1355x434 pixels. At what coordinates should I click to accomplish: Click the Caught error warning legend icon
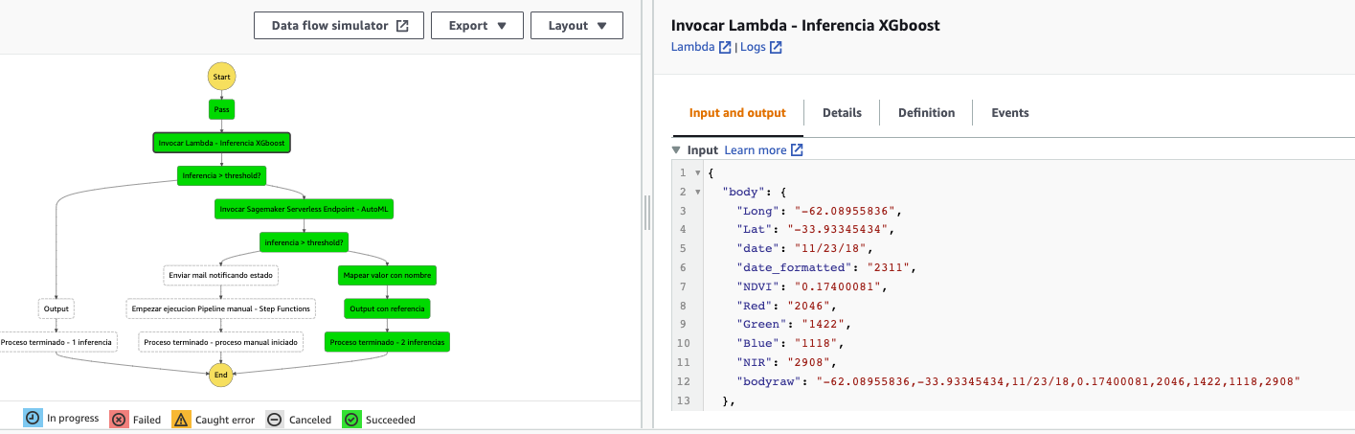pyautogui.click(x=181, y=420)
